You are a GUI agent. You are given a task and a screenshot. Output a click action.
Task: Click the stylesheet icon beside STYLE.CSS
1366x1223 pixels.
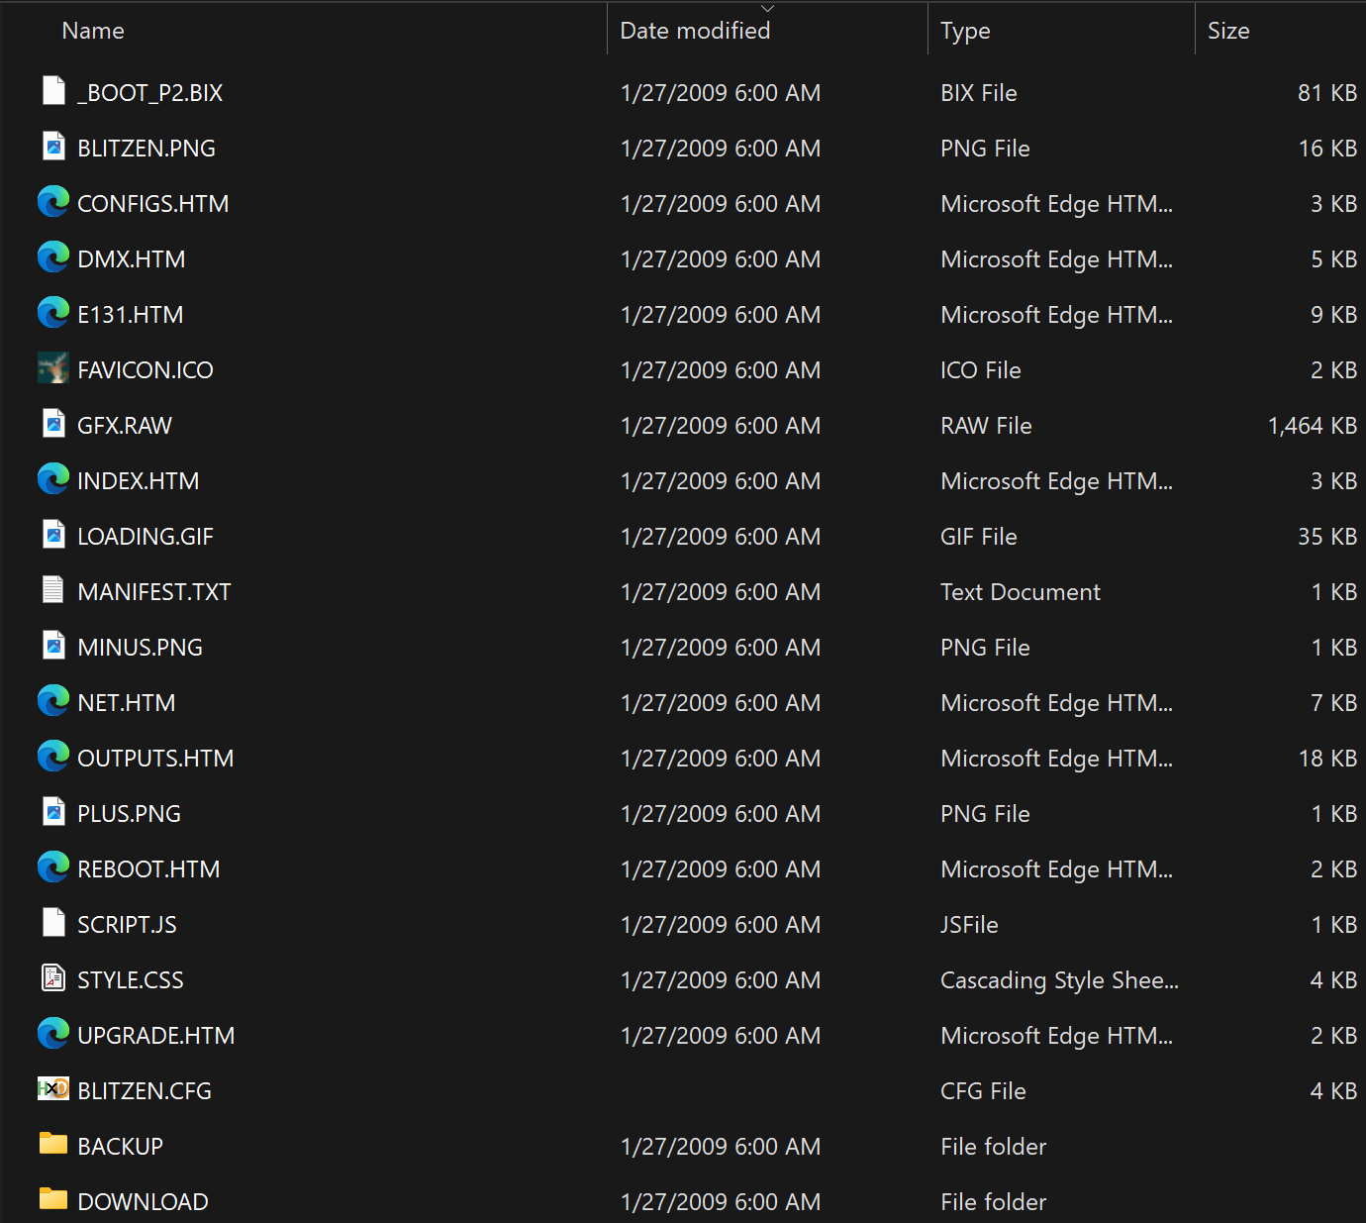pos(53,978)
